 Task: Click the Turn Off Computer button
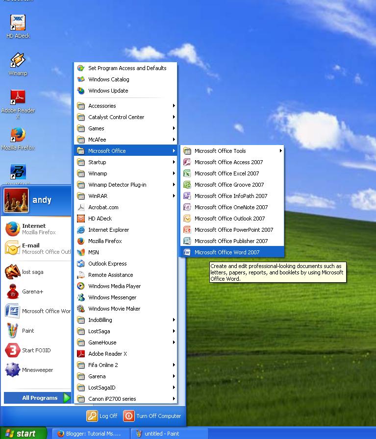(x=152, y=416)
